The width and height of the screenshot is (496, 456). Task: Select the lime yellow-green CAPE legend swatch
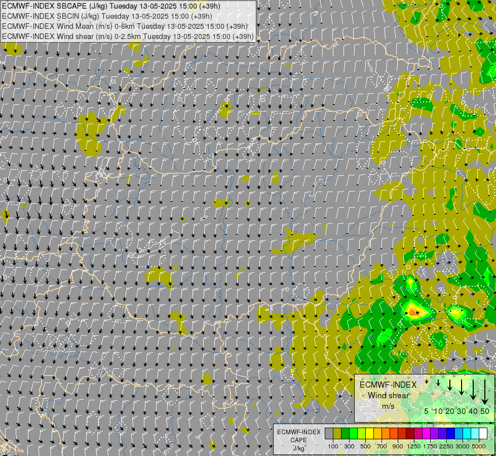tap(362, 434)
